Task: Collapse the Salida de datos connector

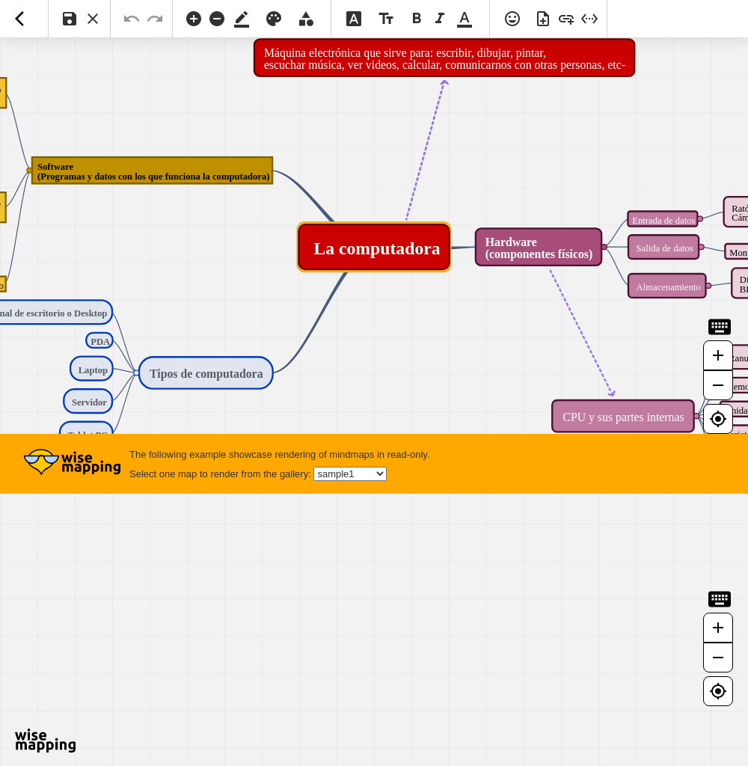Action: pos(702,247)
